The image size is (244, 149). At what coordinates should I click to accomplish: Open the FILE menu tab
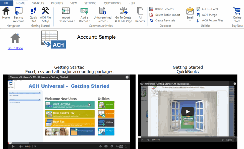point(7,3)
